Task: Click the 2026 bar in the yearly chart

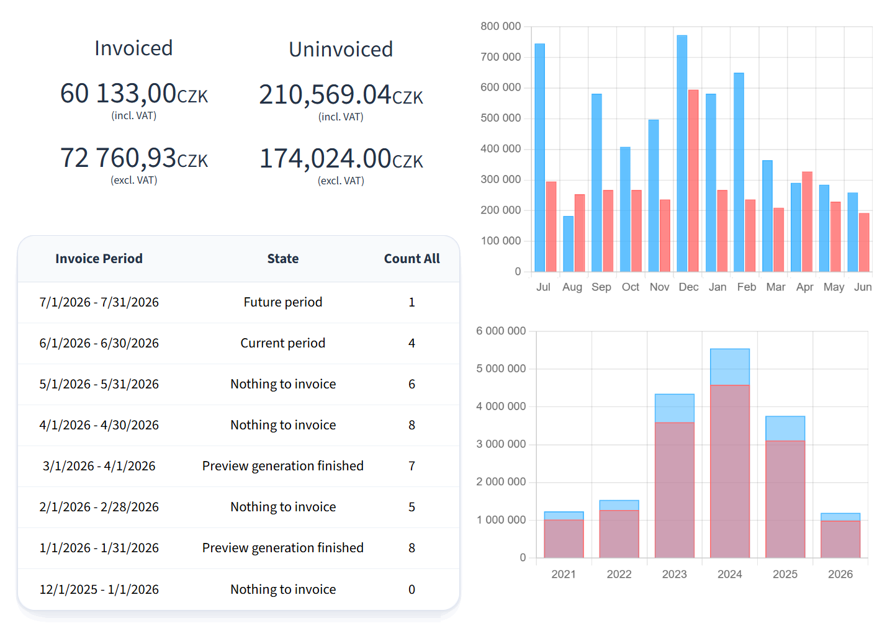Action: coord(840,535)
